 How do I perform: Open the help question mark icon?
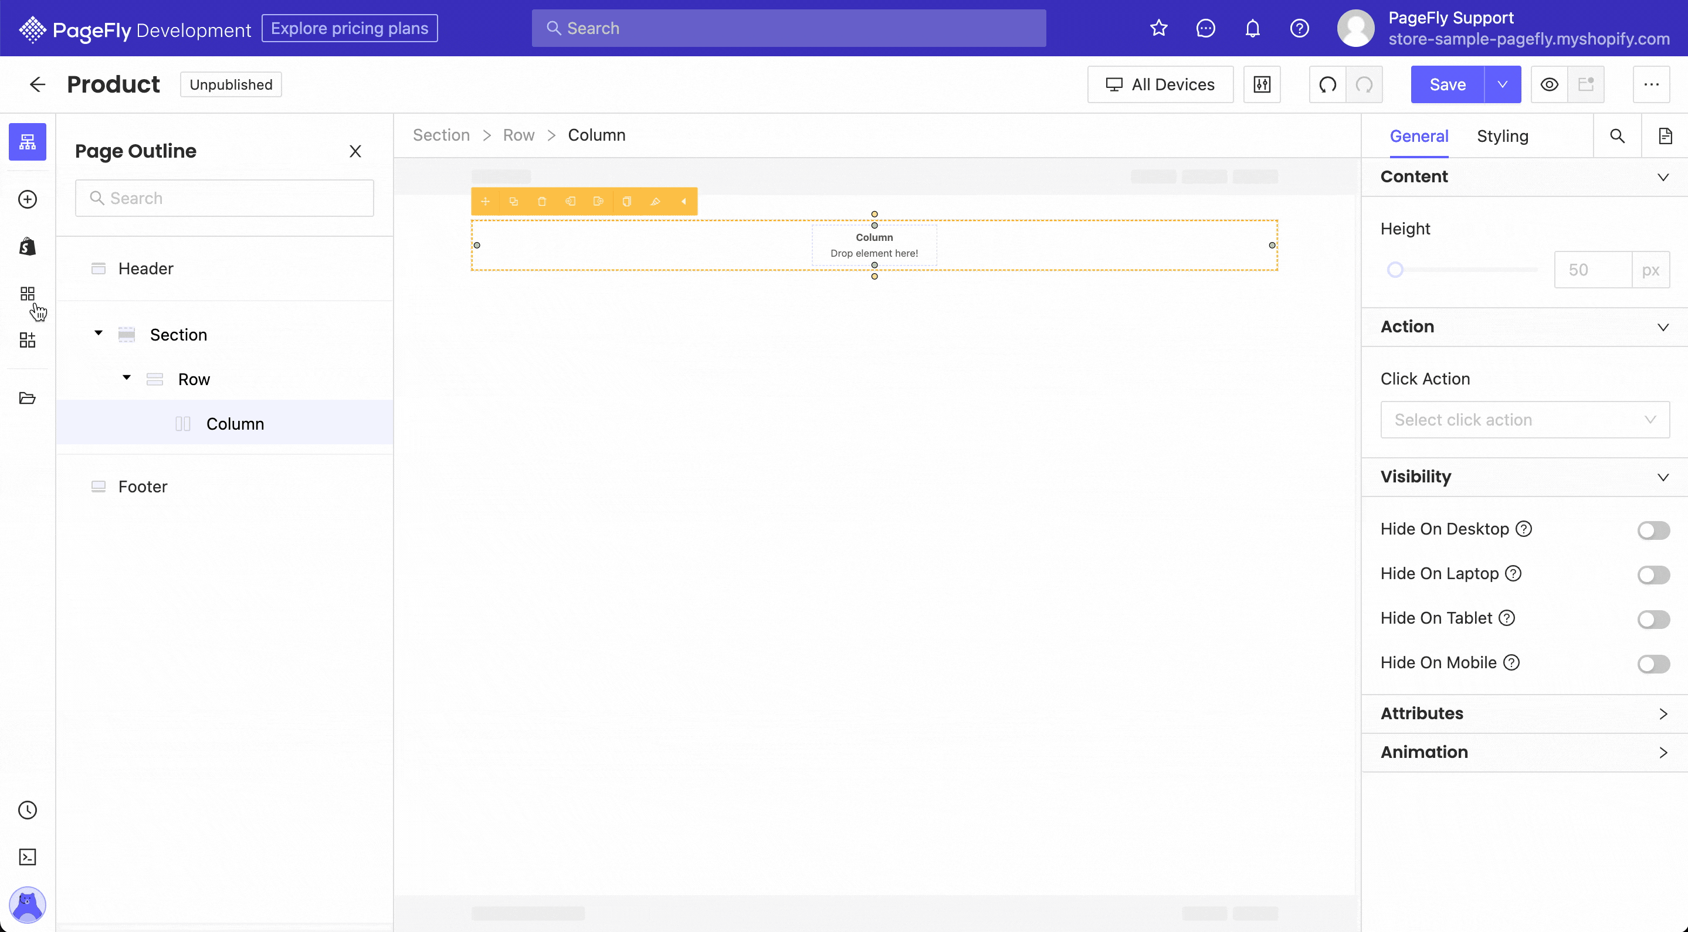1299,28
